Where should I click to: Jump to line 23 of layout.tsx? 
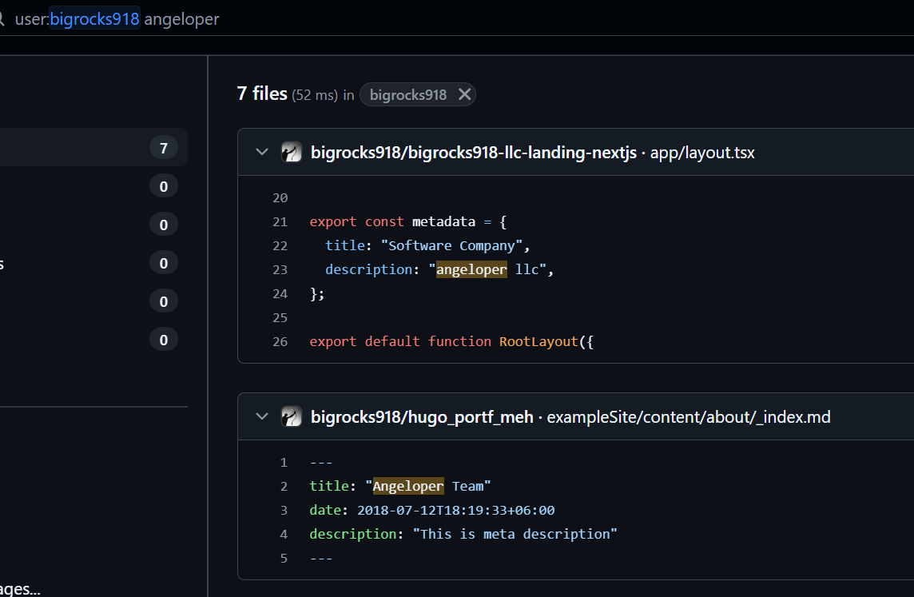point(280,270)
